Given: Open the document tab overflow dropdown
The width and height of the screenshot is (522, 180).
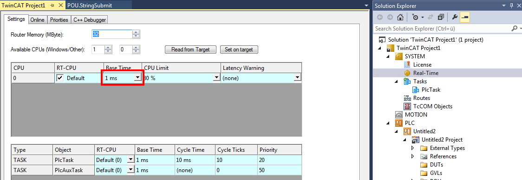Looking at the screenshot, I should [x=366, y=6].
